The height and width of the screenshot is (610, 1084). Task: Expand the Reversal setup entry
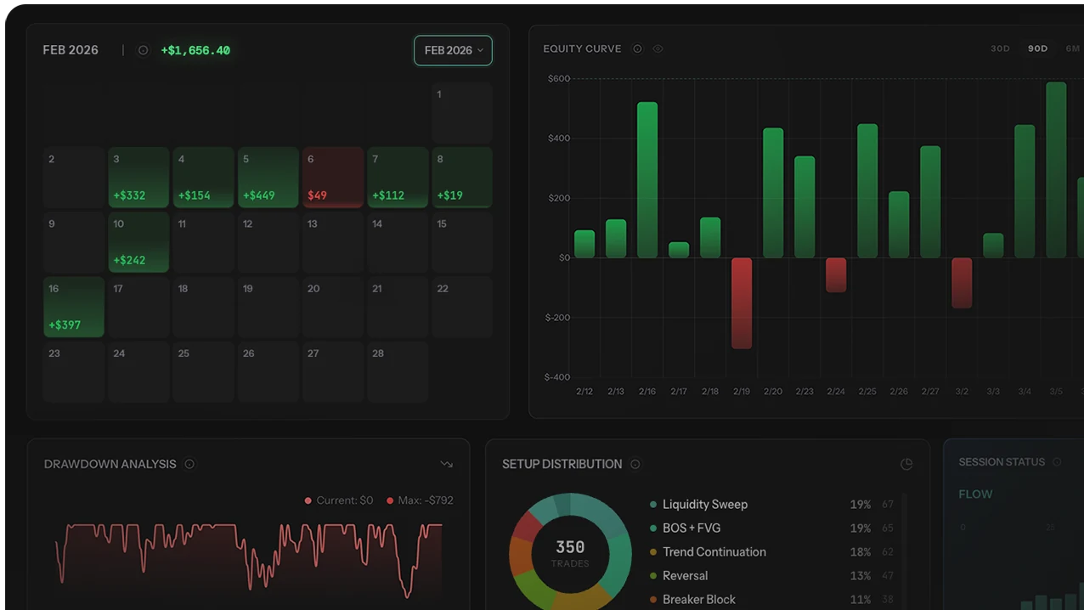point(685,575)
